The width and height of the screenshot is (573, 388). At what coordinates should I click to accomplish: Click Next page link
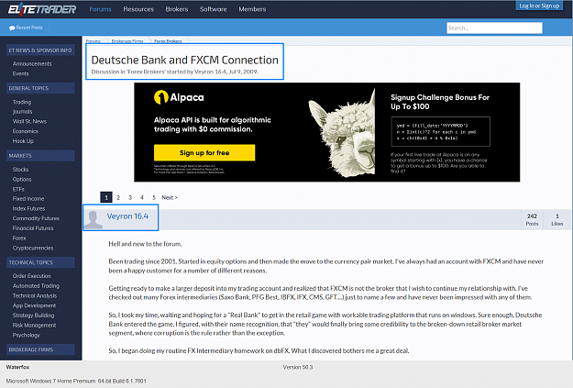pyautogui.click(x=170, y=197)
